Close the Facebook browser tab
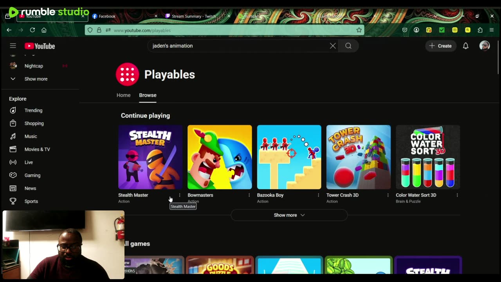 (156, 16)
